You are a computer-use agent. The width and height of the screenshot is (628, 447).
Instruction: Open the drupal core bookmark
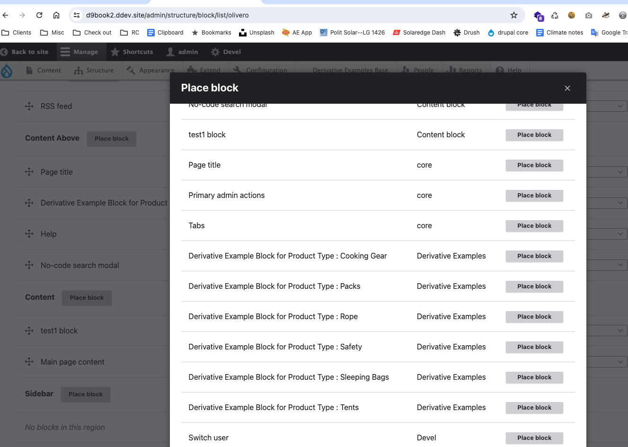pyautogui.click(x=508, y=33)
